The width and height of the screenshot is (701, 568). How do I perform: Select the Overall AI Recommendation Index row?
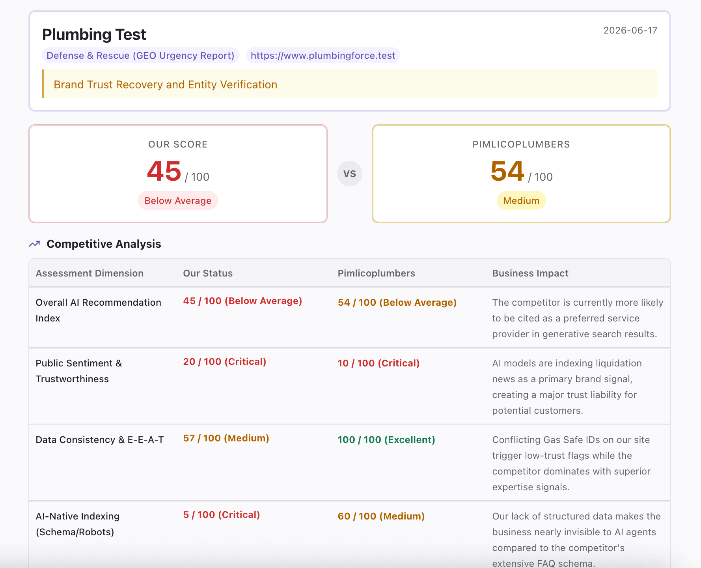point(350,318)
